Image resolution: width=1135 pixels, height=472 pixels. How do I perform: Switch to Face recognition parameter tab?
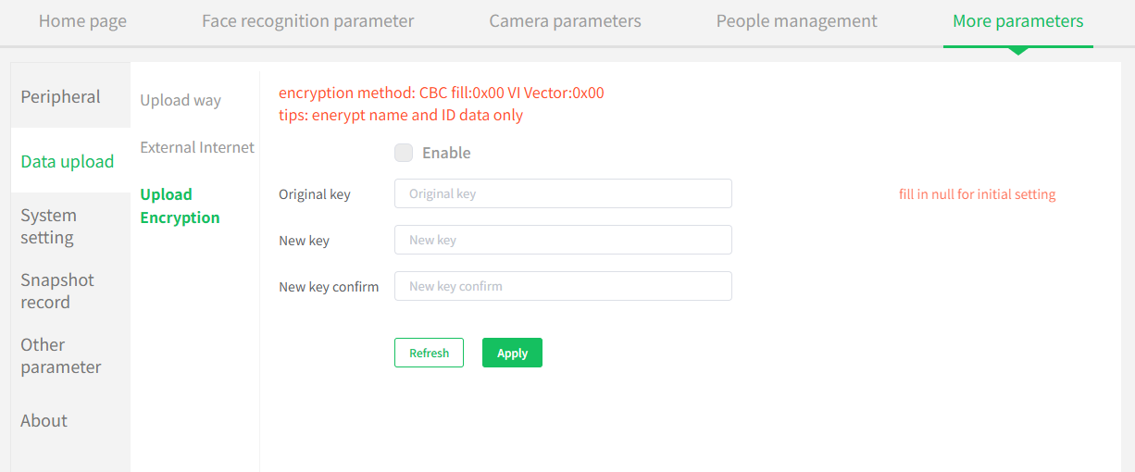click(307, 21)
